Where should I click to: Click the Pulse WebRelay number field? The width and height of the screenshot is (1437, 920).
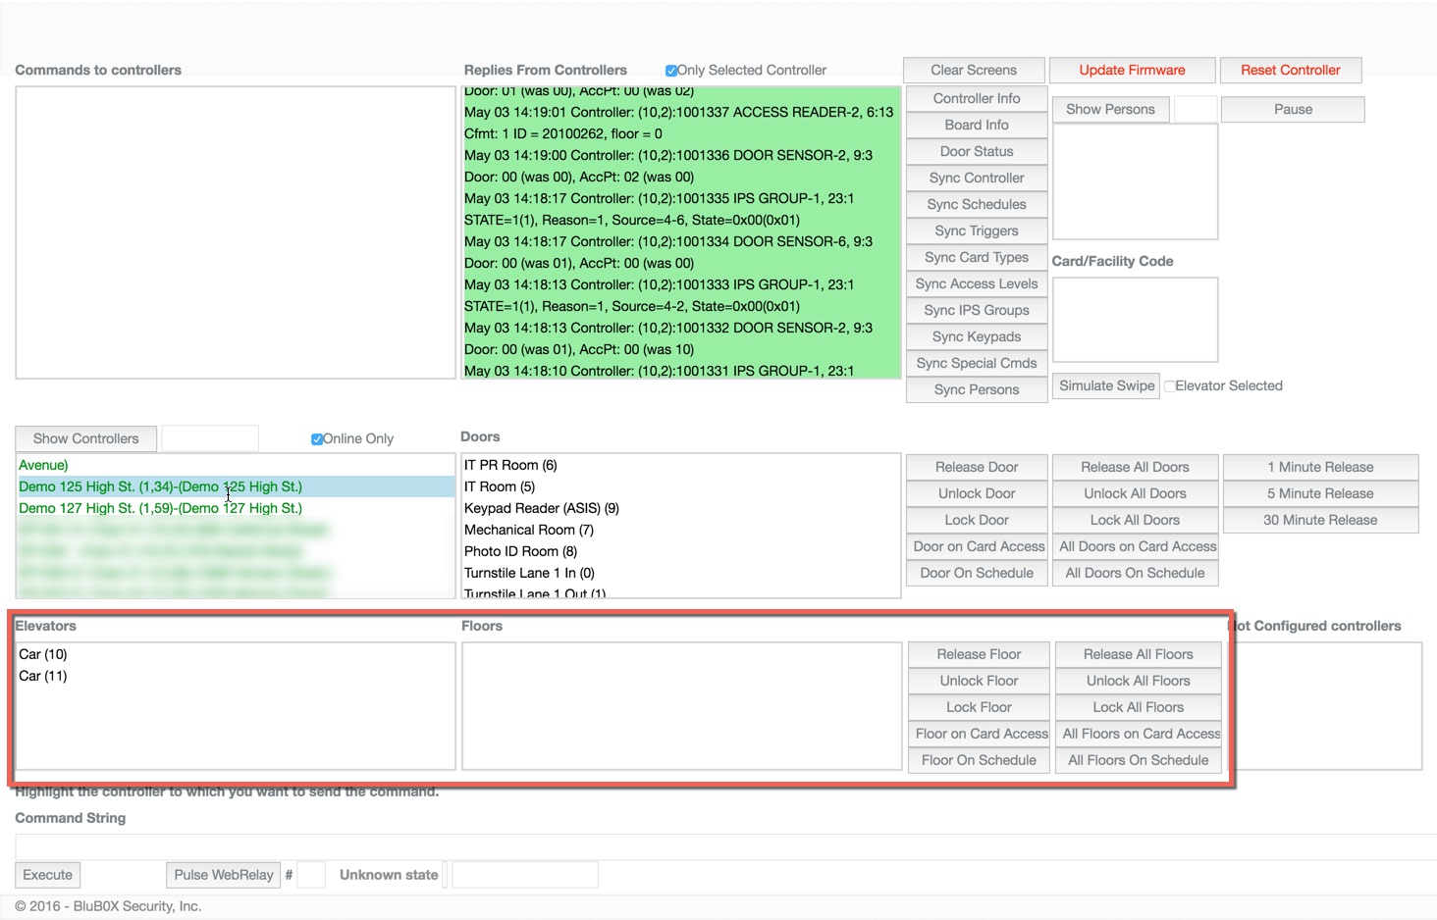(x=311, y=875)
